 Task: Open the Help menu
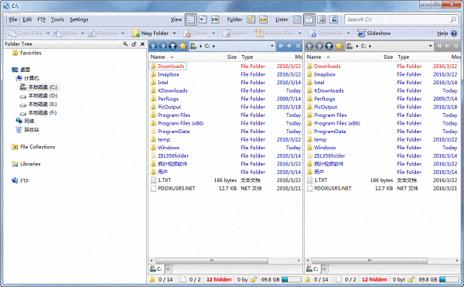coord(442,33)
